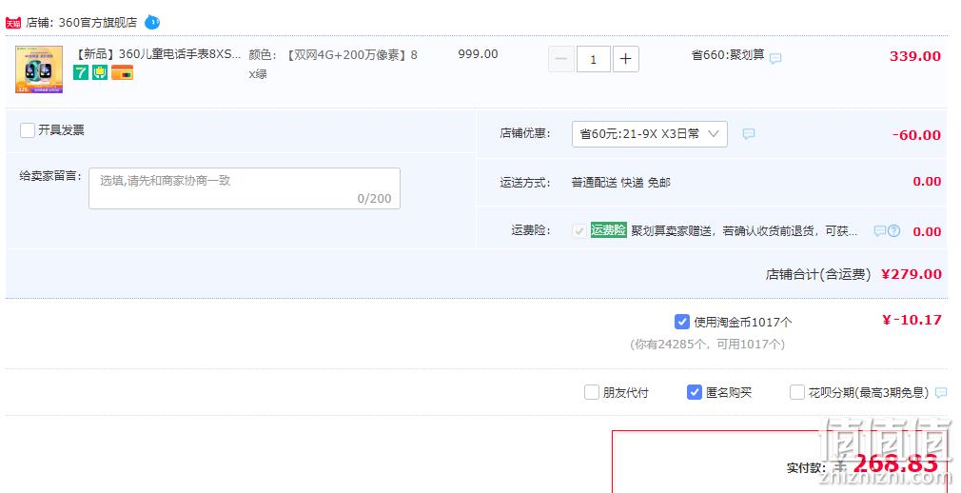Viewport: 961px width, 493px height.
Task: Click the comment icon in the 运费险 row
Action: (x=879, y=231)
